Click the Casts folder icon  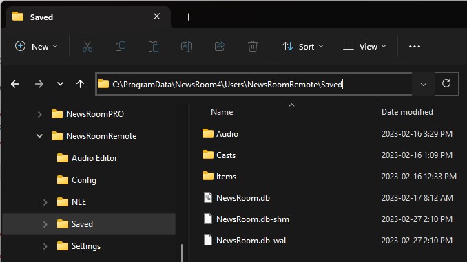click(x=208, y=155)
